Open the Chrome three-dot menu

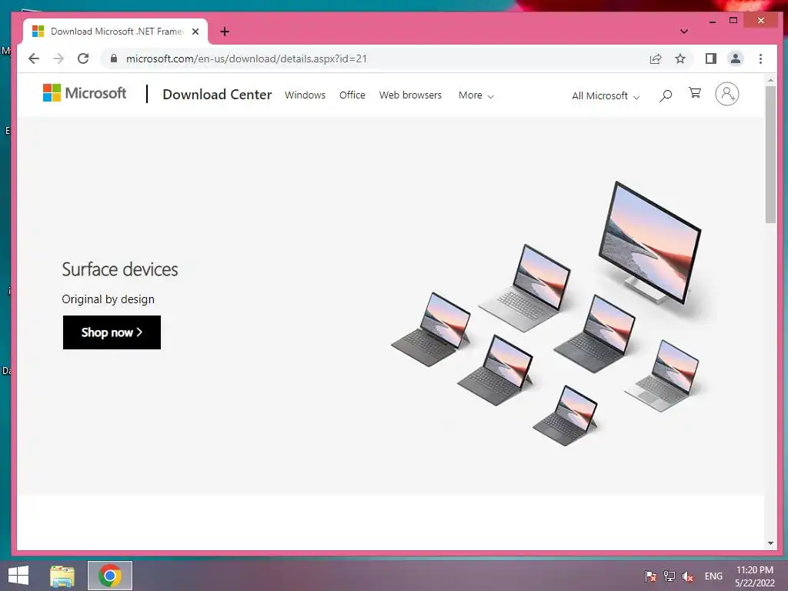[x=760, y=58]
